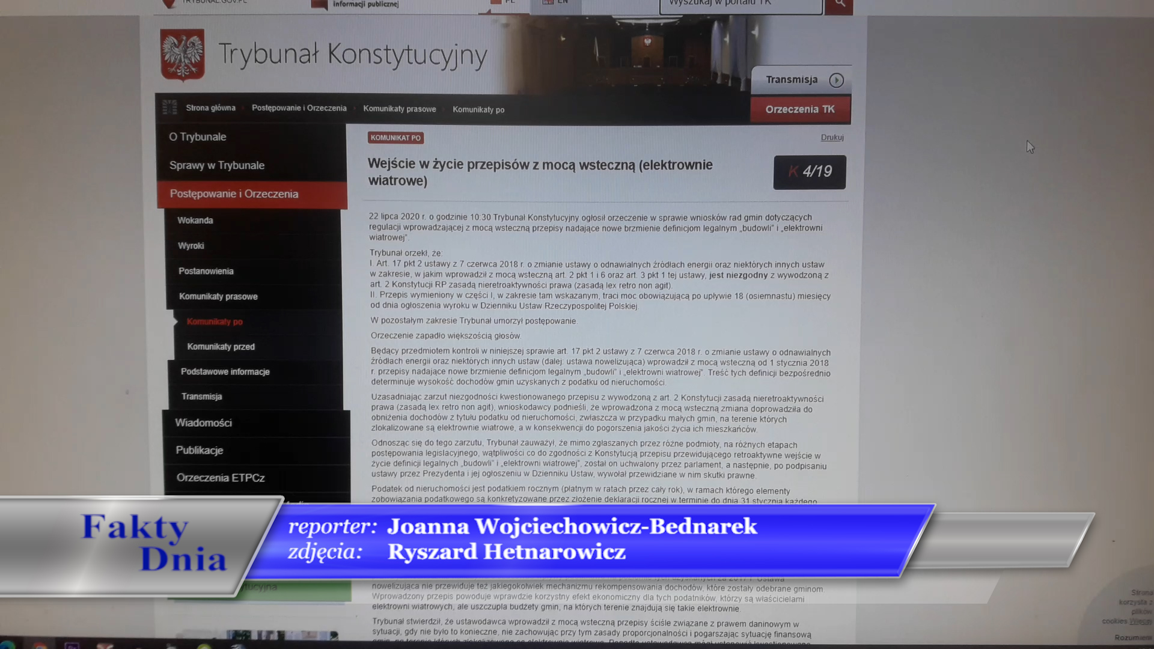Click the sitemap grid icon in breadcrumb bar
Image resolution: width=1154 pixels, height=649 pixels.
click(x=169, y=108)
